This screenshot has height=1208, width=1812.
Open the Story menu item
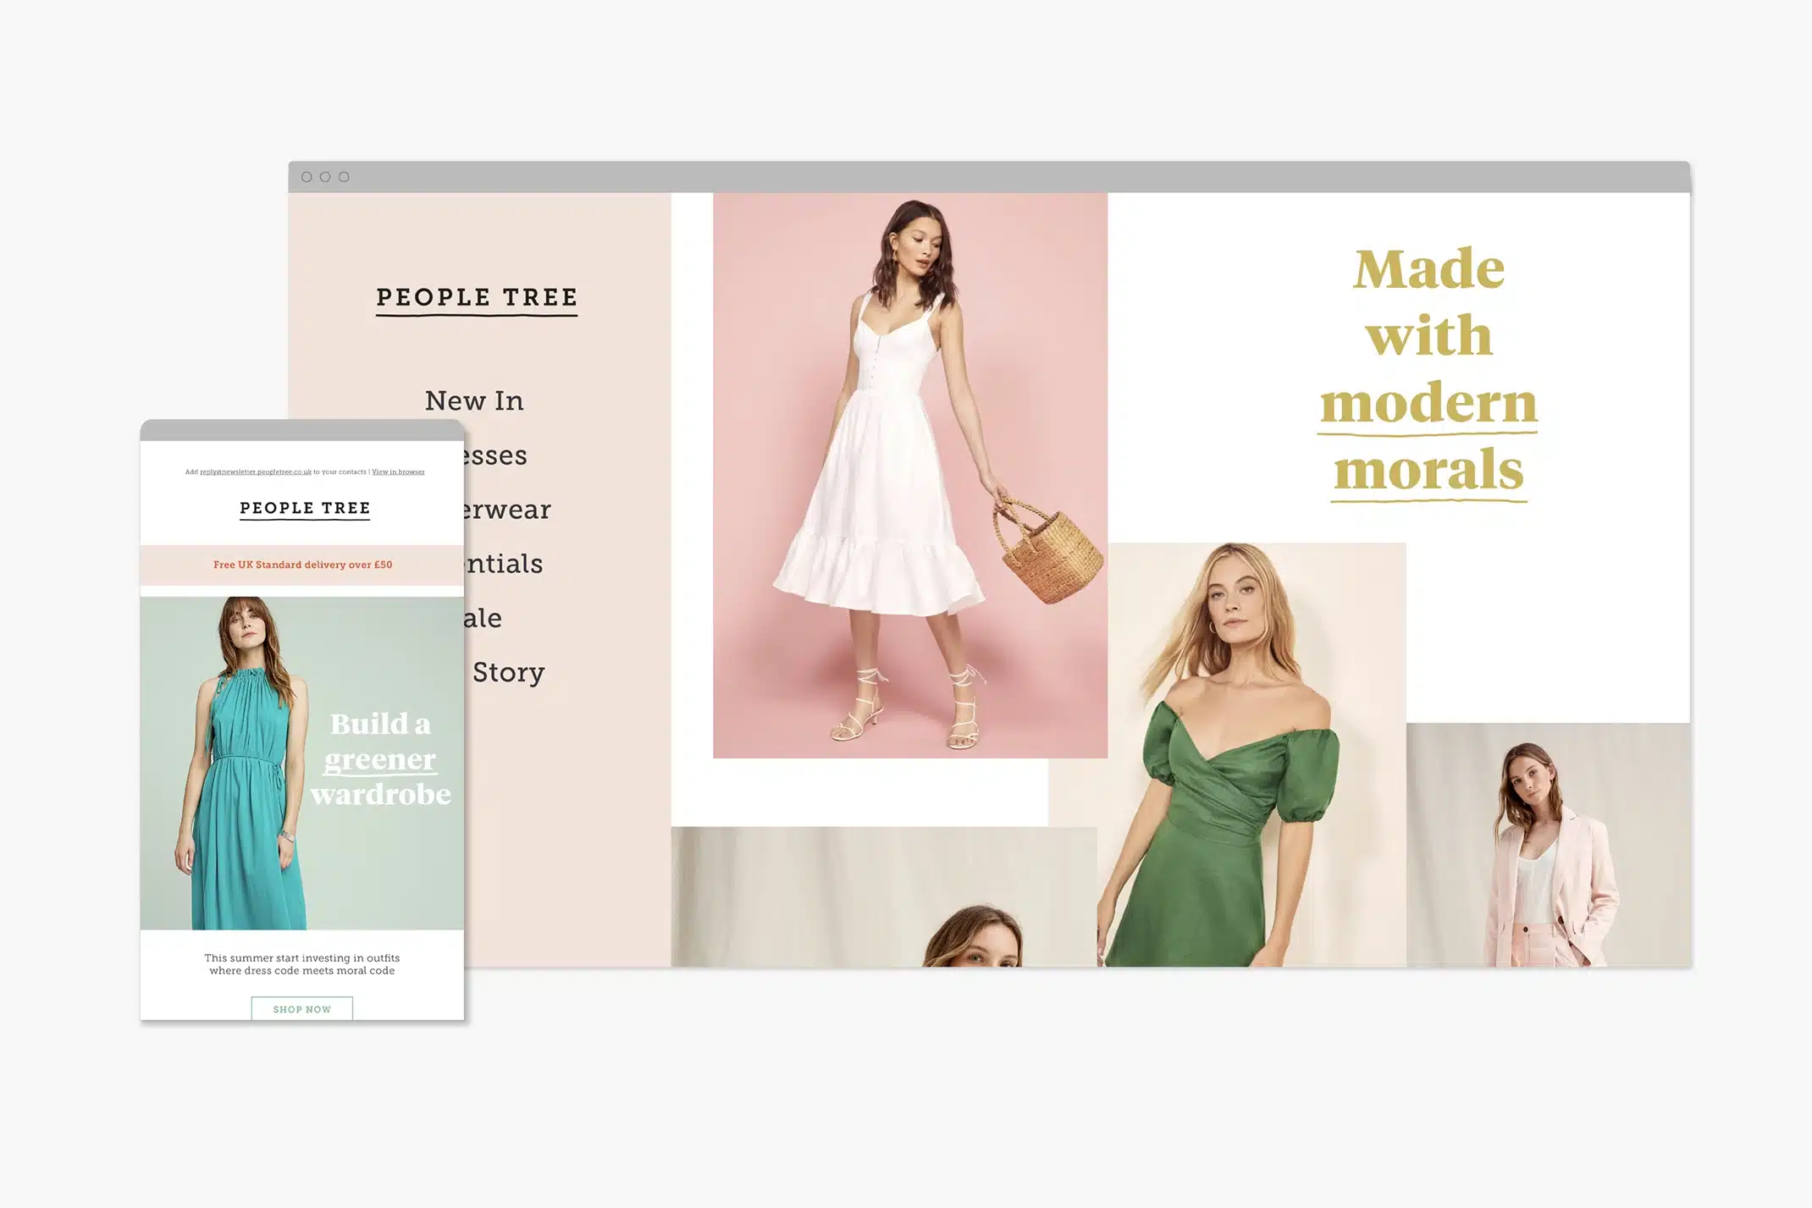[x=508, y=672]
